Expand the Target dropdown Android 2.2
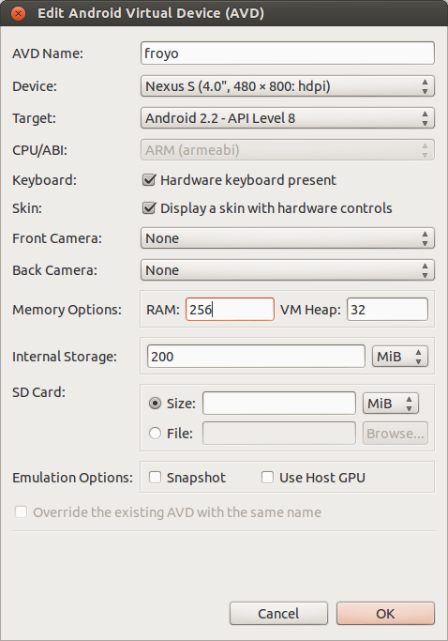This screenshot has height=641, width=448. click(x=287, y=118)
